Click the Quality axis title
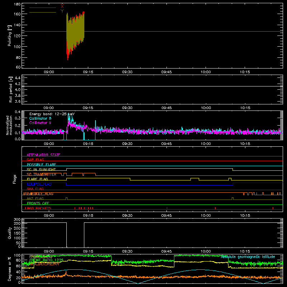287x287 pixels. [10, 233]
